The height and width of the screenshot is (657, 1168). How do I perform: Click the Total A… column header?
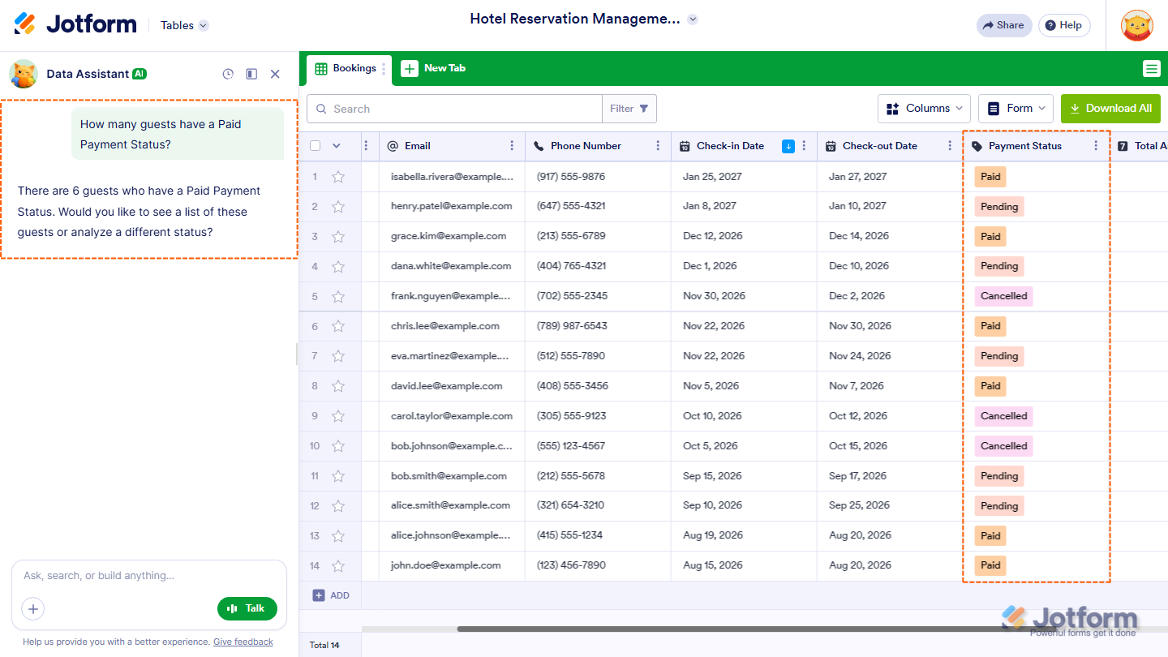tap(1139, 146)
